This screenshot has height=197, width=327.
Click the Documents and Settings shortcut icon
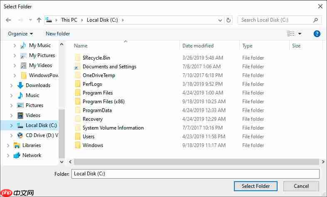click(77, 67)
